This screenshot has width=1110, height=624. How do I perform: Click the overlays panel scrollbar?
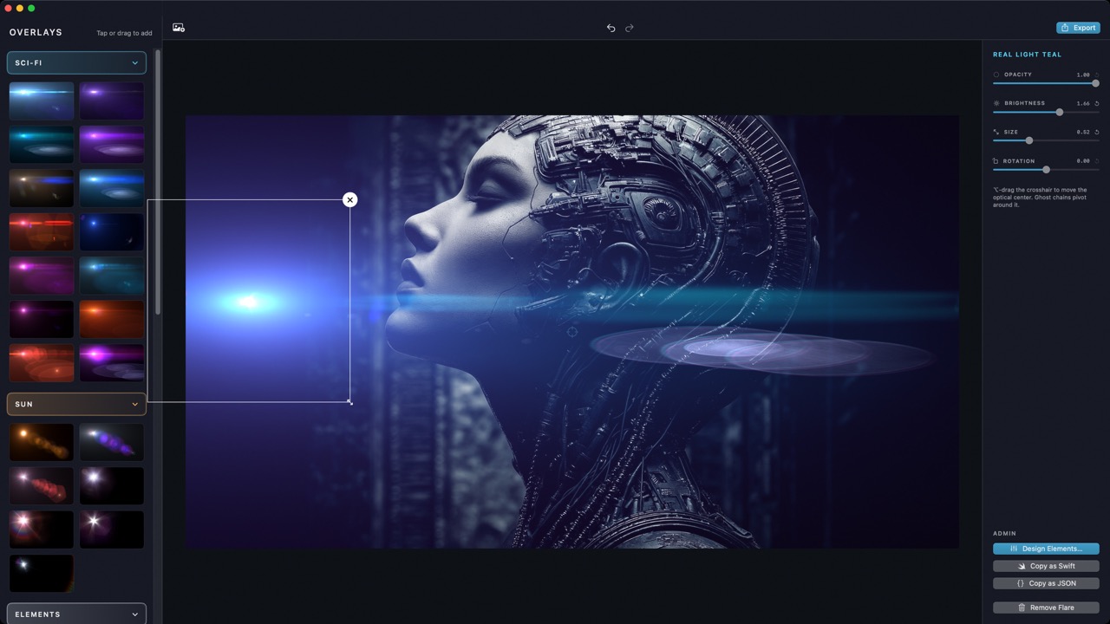point(157,182)
